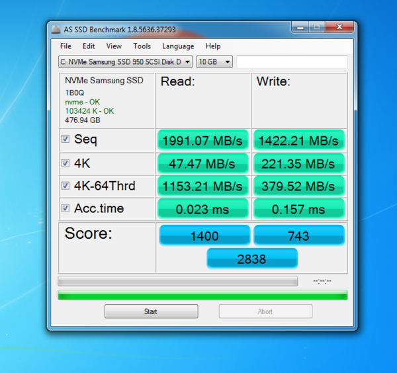Open the Language menu
This screenshot has width=397, height=373.
[178, 46]
